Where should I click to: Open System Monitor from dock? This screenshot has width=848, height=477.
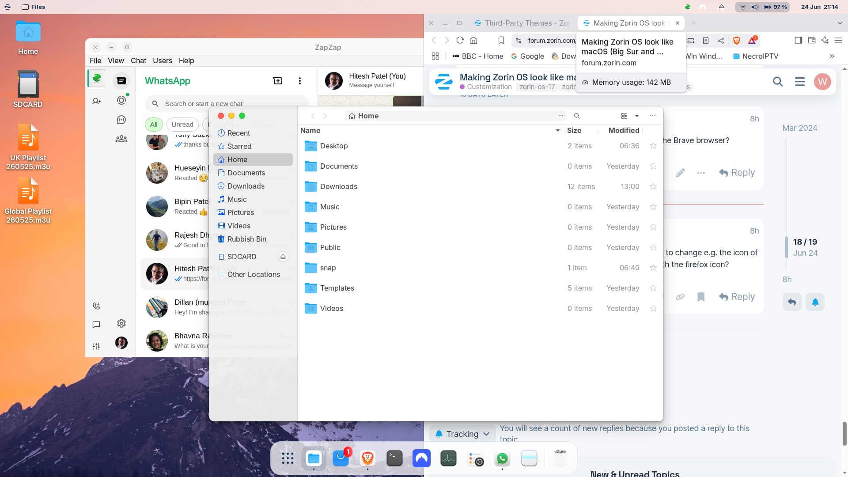(x=448, y=458)
